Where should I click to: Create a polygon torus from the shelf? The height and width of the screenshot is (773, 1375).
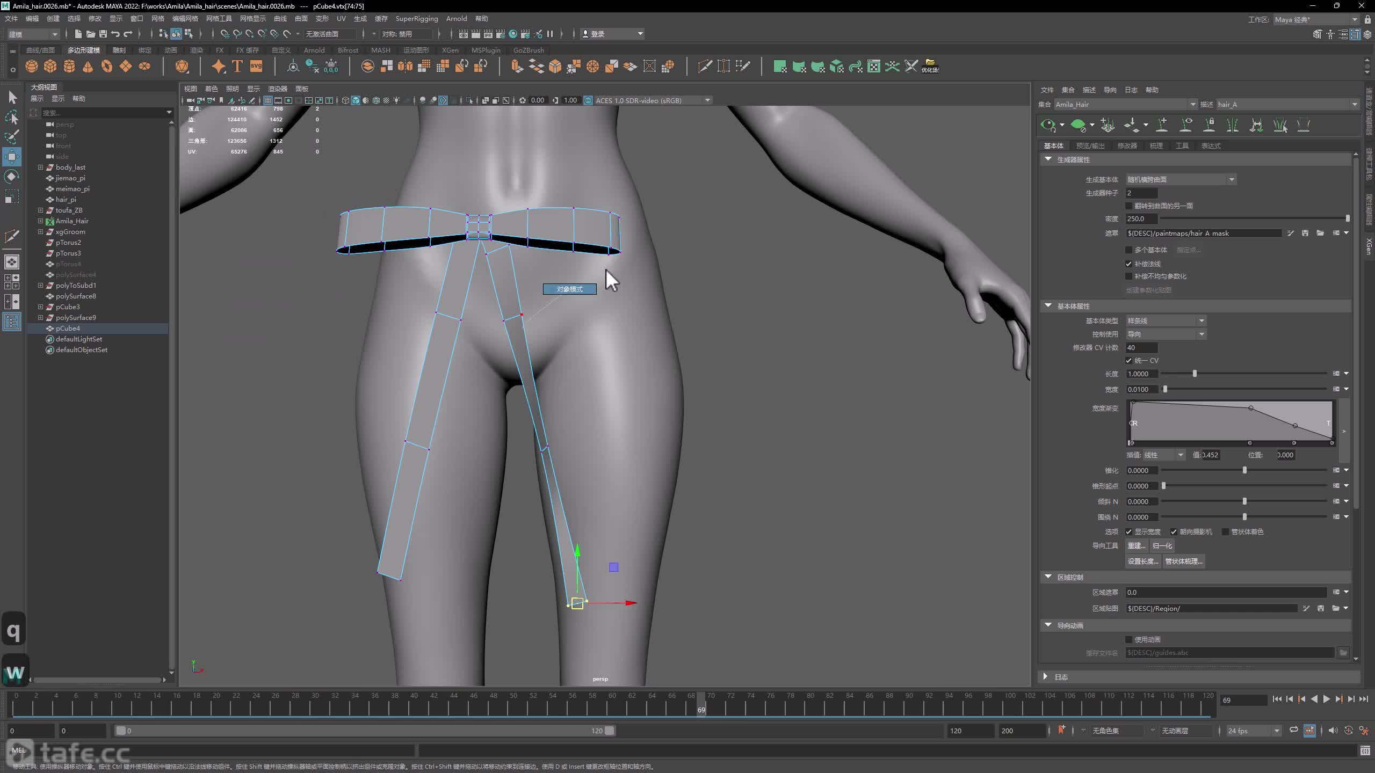point(107,66)
